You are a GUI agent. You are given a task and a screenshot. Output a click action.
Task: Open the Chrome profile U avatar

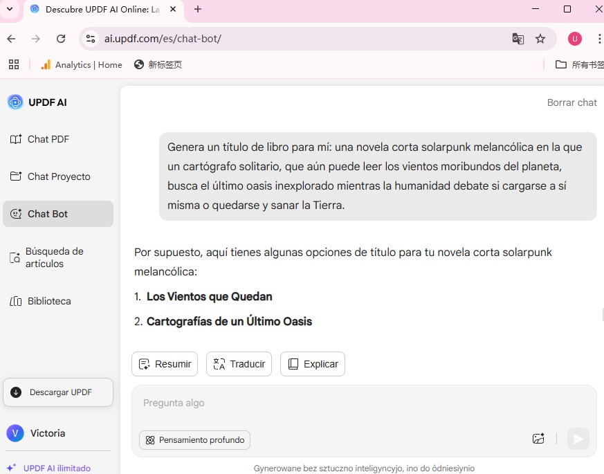coord(575,39)
